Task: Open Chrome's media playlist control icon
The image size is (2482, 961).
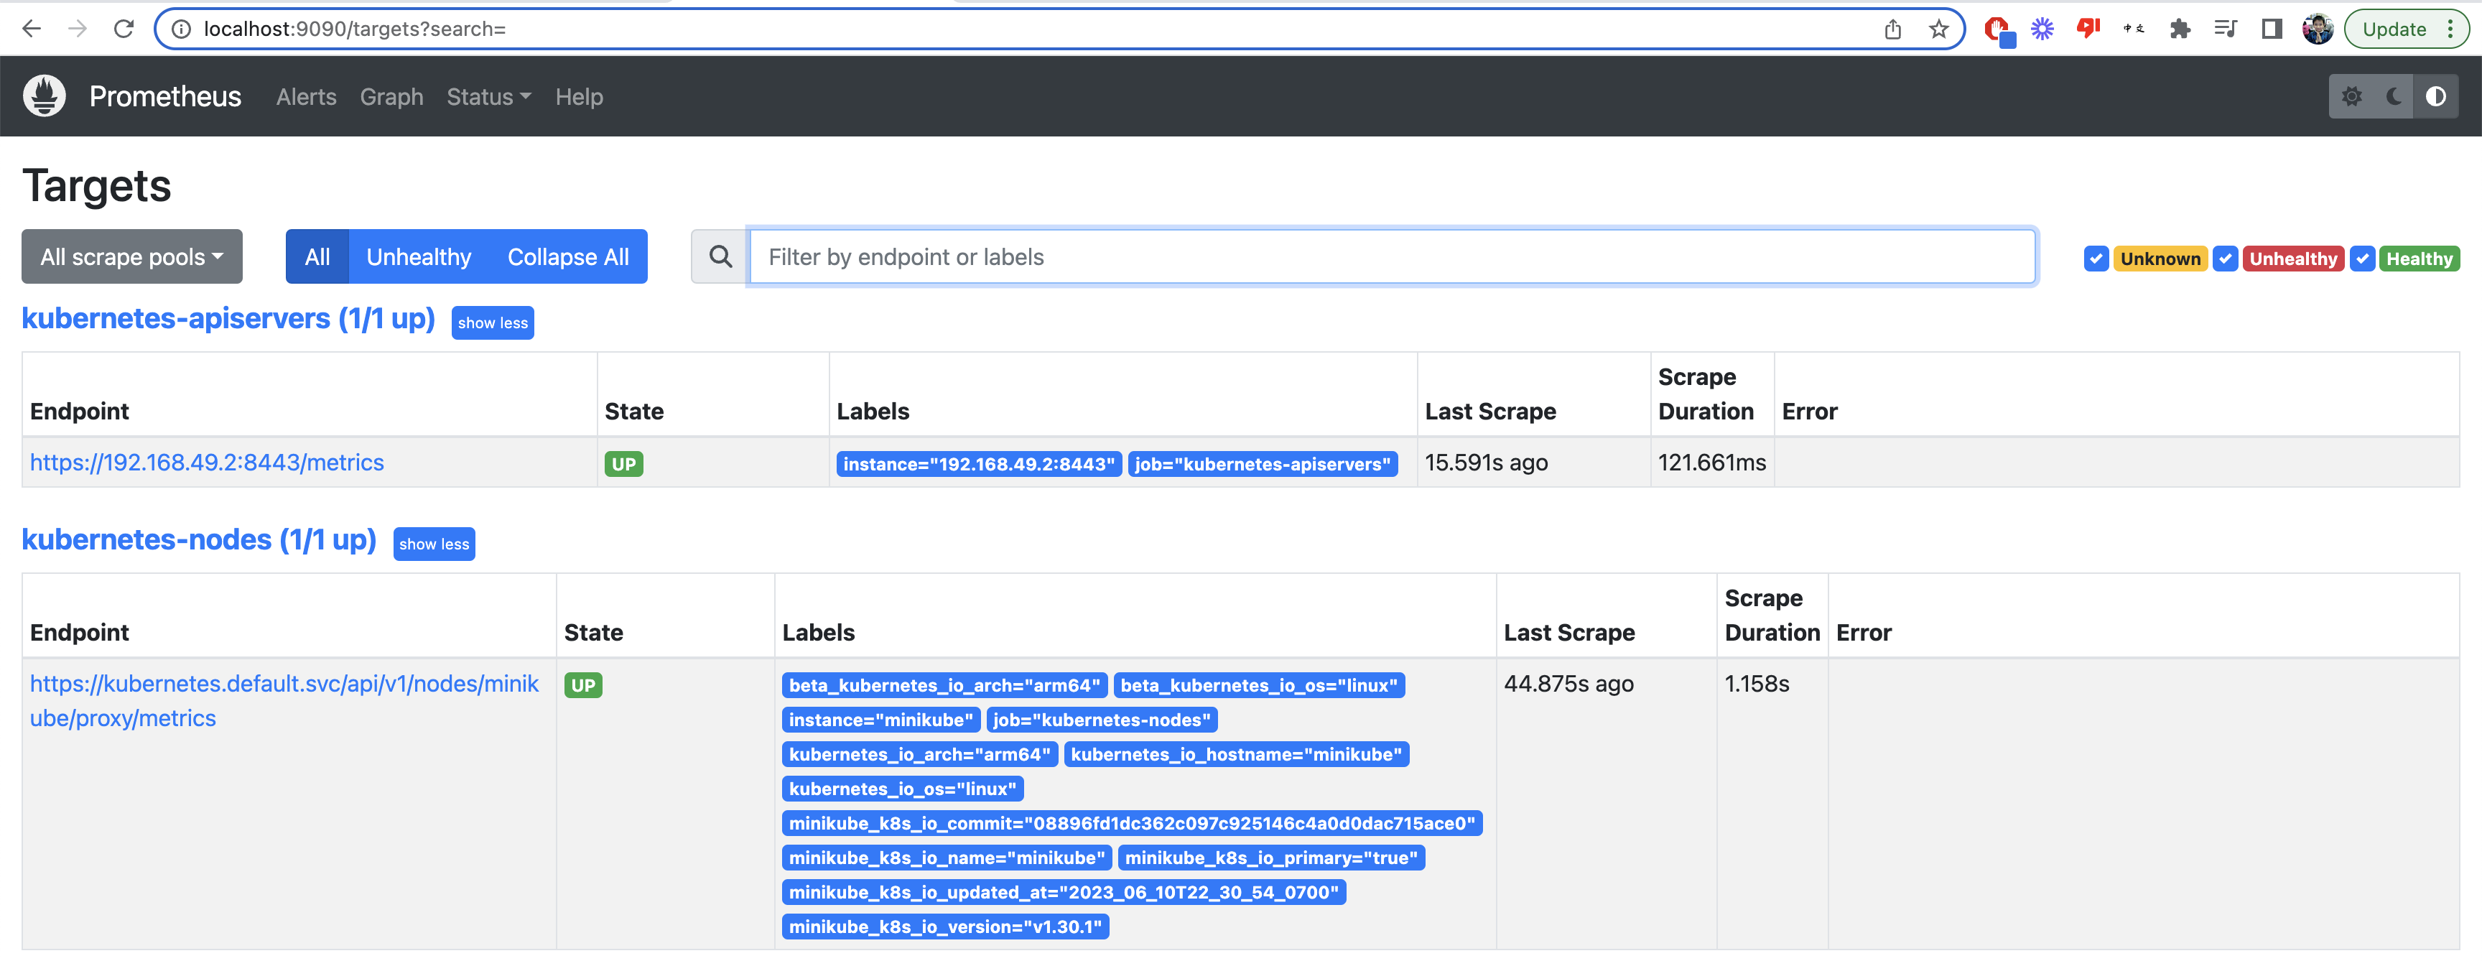Action: click(x=2226, y=29)
